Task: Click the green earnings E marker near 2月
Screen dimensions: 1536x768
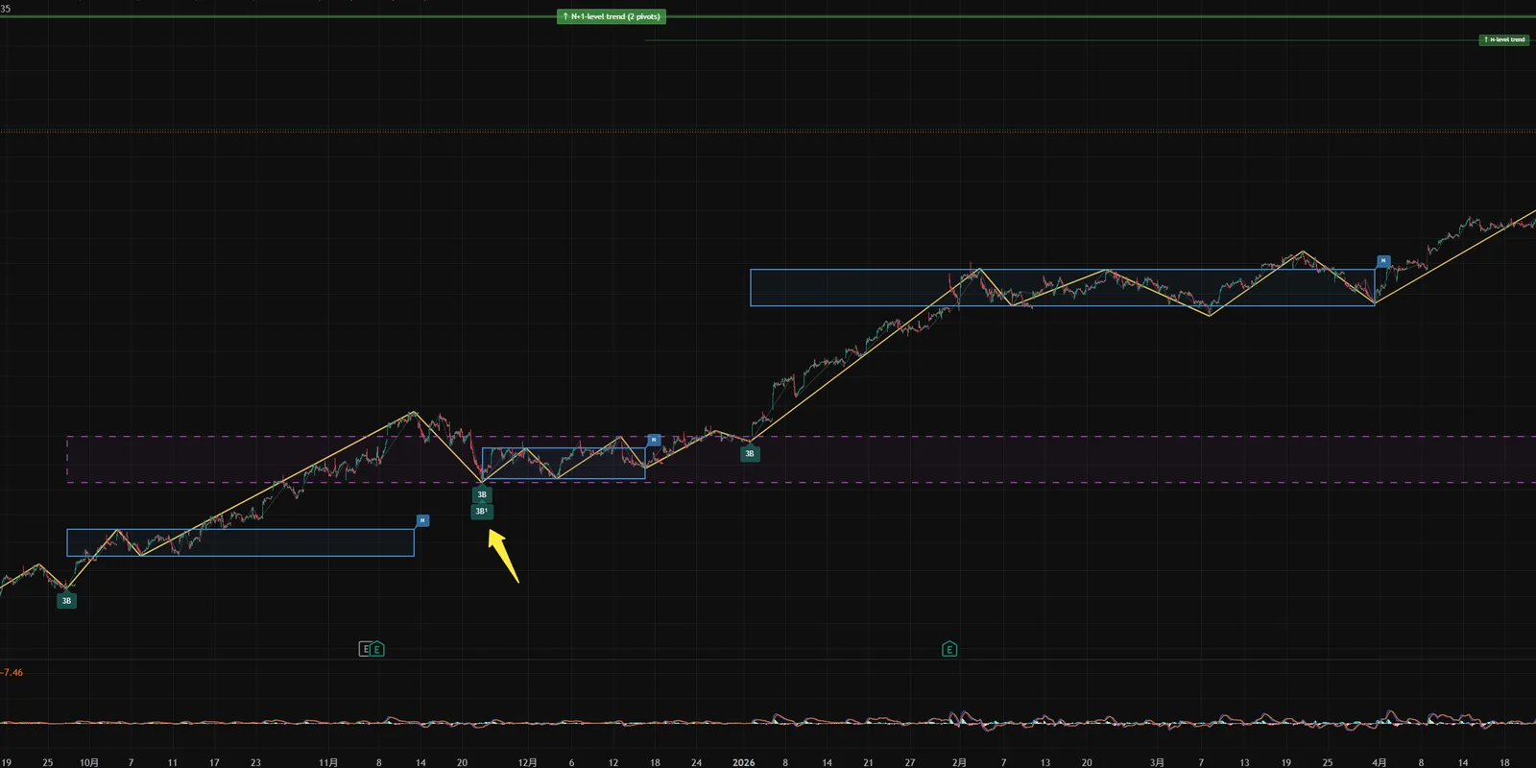Action: point(949,649)
